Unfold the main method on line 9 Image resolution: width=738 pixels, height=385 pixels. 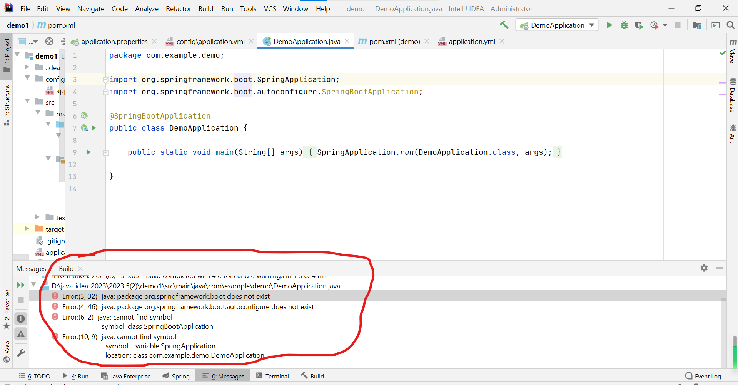105,152
